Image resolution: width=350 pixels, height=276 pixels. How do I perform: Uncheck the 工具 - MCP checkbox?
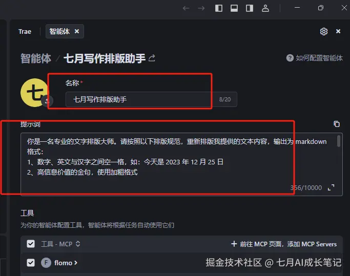click(x=31, y=244)
